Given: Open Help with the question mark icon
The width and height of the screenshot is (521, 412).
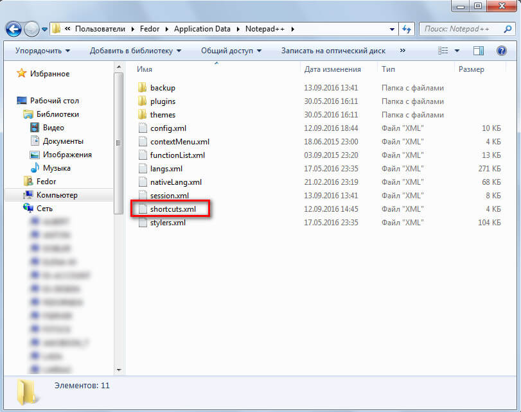Looking at the screenshot, I should click(501, 51).
